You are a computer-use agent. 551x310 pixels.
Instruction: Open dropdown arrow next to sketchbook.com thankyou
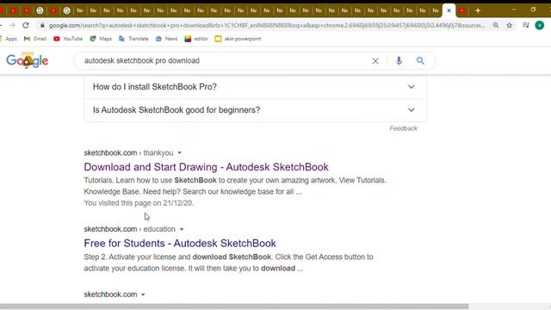pos(180,153)
